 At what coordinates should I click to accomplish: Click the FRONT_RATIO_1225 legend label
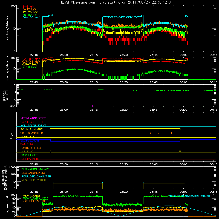[35, 198]
